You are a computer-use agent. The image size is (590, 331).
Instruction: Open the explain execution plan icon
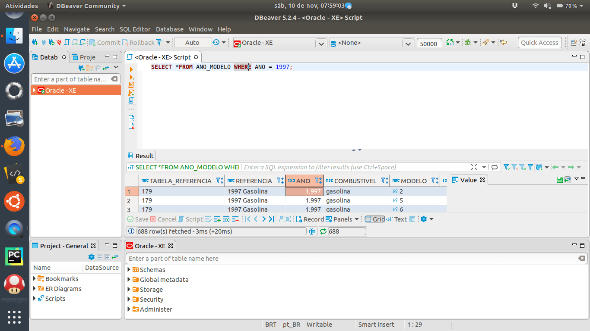tap(131, 100)
